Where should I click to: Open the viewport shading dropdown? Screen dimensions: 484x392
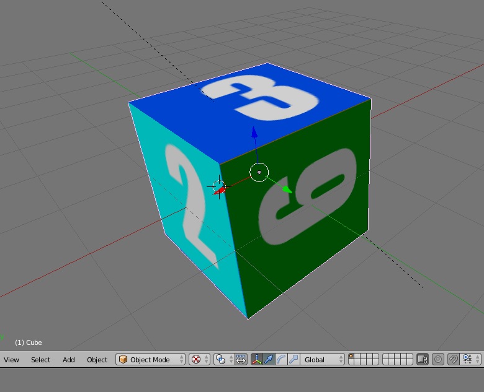(x=199, y=359)
